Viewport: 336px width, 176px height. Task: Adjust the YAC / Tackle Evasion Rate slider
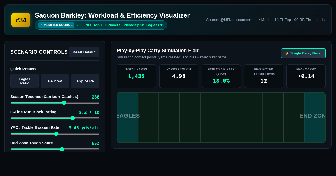55,134
